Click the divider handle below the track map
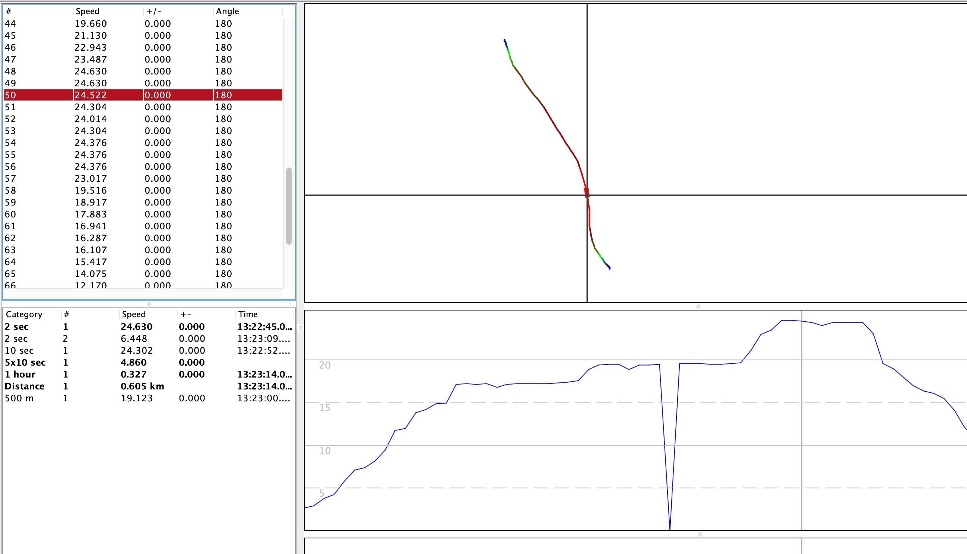Viewport: 967px width, 554px height. (698, 306)
